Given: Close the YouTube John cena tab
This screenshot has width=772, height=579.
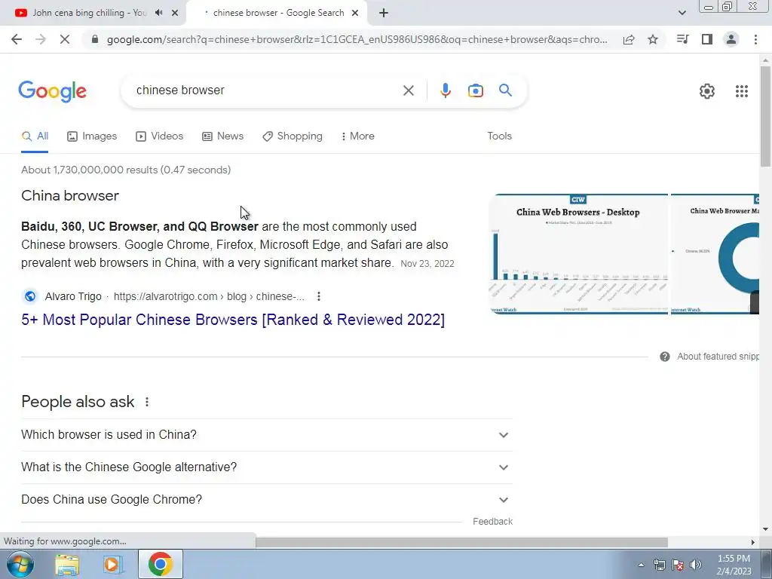Looking at the screenshot, I should click(x=175, y=14).
